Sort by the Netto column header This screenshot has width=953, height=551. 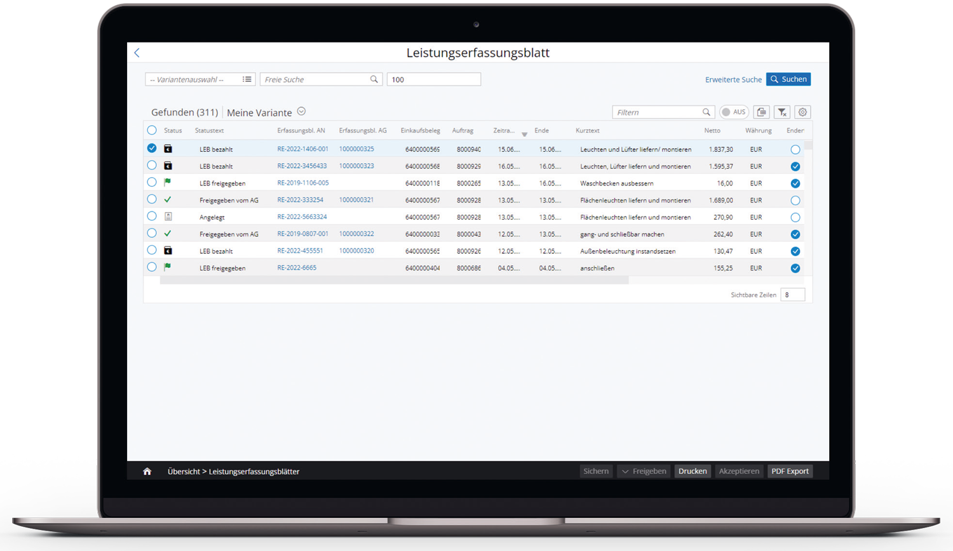[712, 131]
